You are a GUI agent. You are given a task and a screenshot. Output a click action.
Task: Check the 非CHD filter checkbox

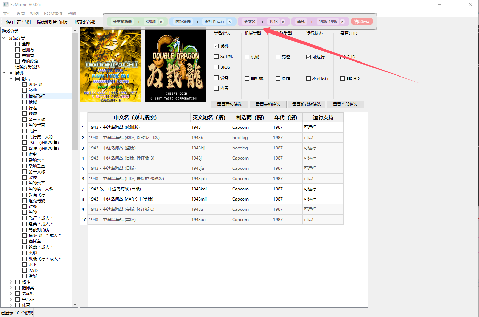342,78
